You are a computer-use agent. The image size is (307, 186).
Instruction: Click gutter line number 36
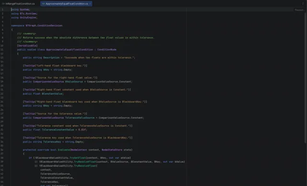pyautogui.click(x=2, y=150)
